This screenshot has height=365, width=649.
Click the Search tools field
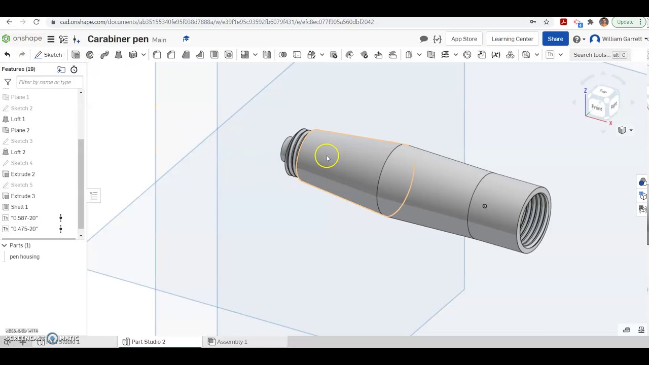coord(600,55)
